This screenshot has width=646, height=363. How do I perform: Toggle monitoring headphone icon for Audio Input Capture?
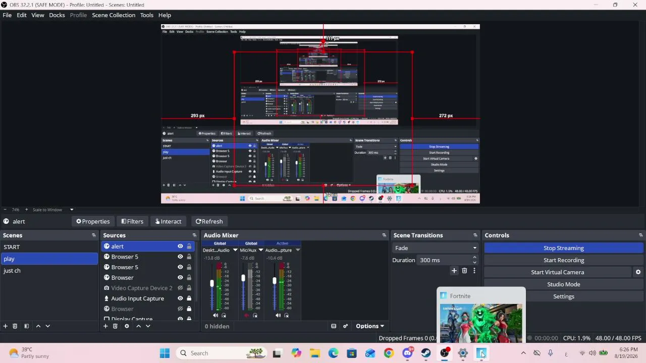[x=287, y=316]
